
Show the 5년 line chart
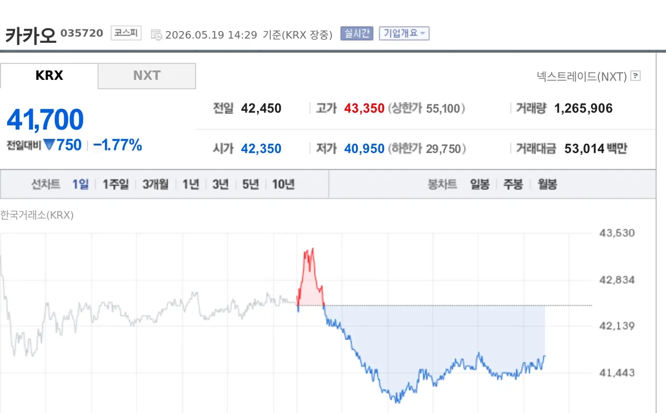coord(250,185)
